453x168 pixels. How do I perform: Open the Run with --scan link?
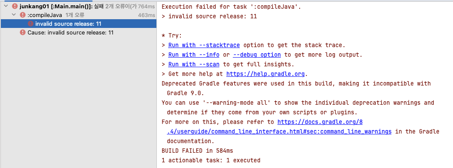point(194,64)
